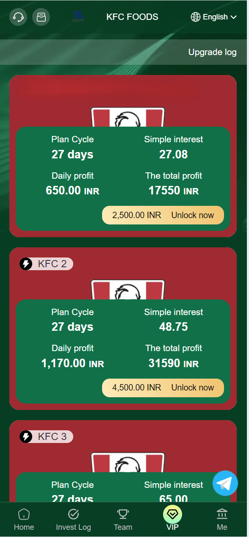
Task: Open the inbox messages icon
Action: 41,17
